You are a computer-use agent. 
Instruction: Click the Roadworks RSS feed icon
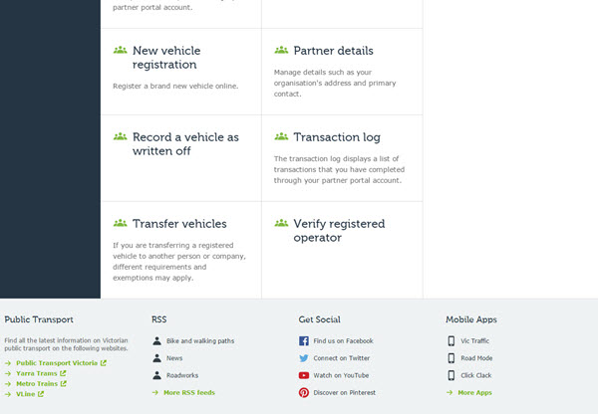157,375
